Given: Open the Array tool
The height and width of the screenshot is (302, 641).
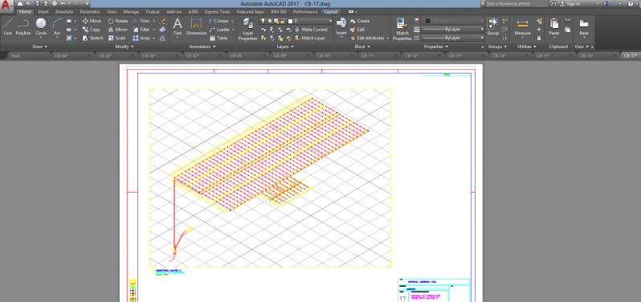Looking at the screenshot, I should pyautogui.click(x=141, y=38).
